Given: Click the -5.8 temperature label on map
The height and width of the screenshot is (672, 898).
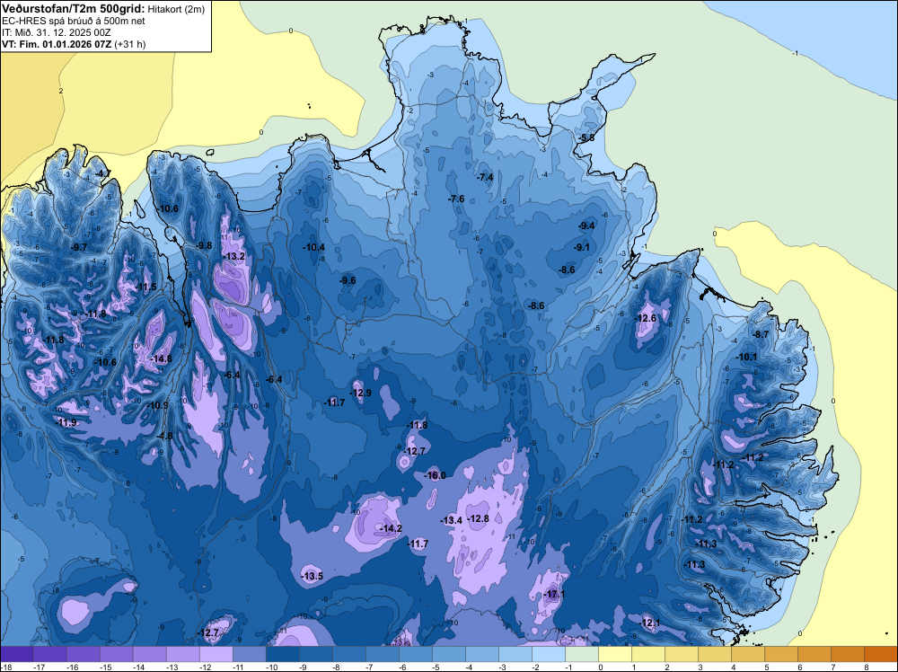Looking at the screenshot, I should (586, 138).
